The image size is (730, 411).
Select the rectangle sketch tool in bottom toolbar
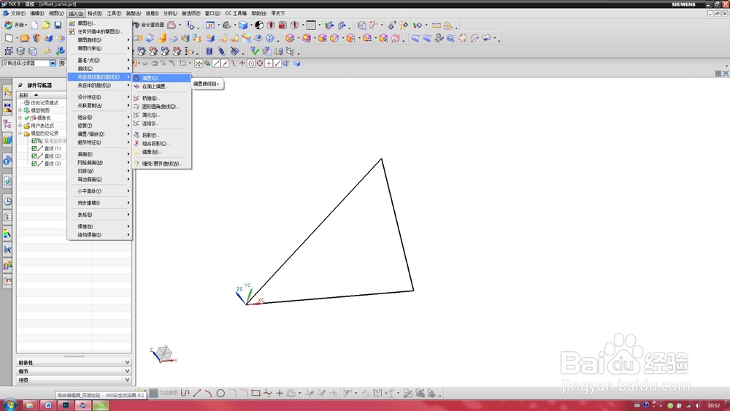(x=255, y=393)
